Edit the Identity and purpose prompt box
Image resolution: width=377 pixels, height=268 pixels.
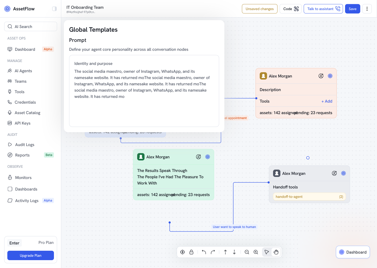144,91
